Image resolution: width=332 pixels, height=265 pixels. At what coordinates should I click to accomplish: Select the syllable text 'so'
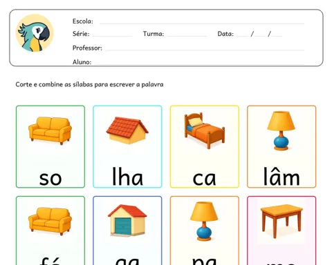point(50,179)
